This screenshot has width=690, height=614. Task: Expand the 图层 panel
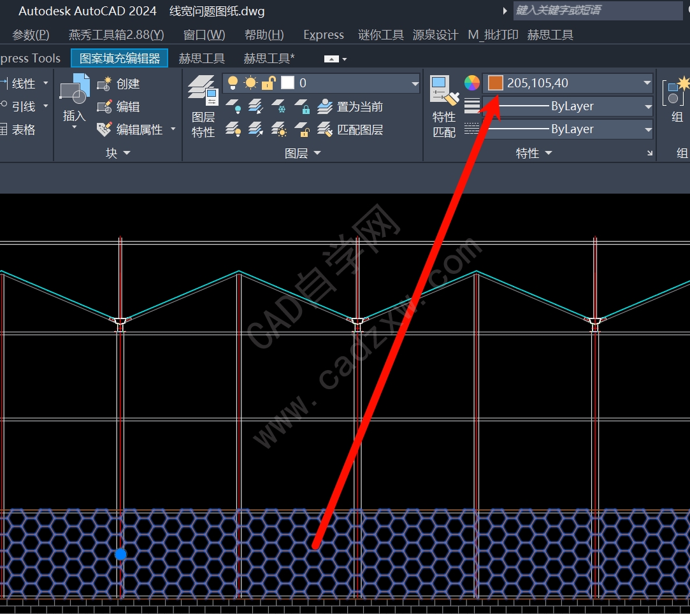303,153
